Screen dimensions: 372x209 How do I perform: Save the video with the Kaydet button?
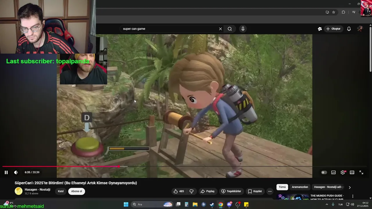point(255,191)
